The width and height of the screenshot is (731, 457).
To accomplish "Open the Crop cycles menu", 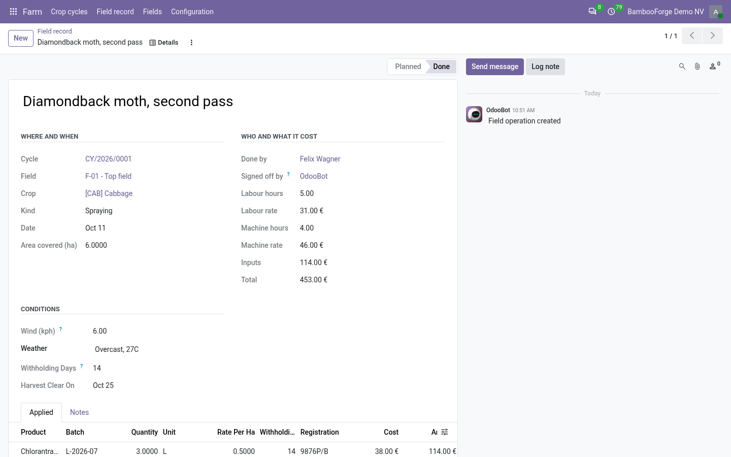I will pyautogui.click(x=69, y=12).
